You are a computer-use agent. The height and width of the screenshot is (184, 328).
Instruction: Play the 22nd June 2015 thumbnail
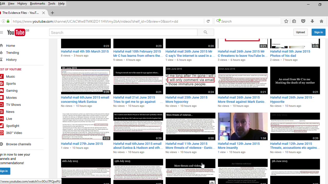point(243,80)
